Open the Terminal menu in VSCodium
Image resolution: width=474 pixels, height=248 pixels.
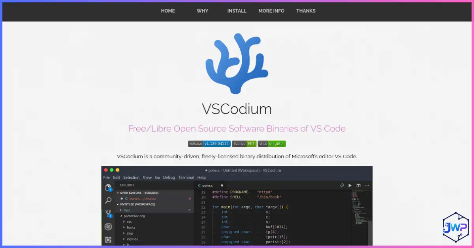[x=186, y=178]
